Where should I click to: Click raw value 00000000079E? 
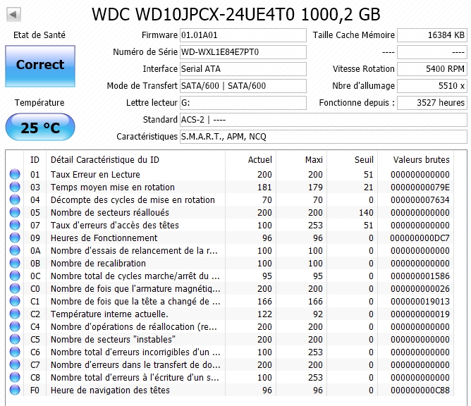[420, 187]
